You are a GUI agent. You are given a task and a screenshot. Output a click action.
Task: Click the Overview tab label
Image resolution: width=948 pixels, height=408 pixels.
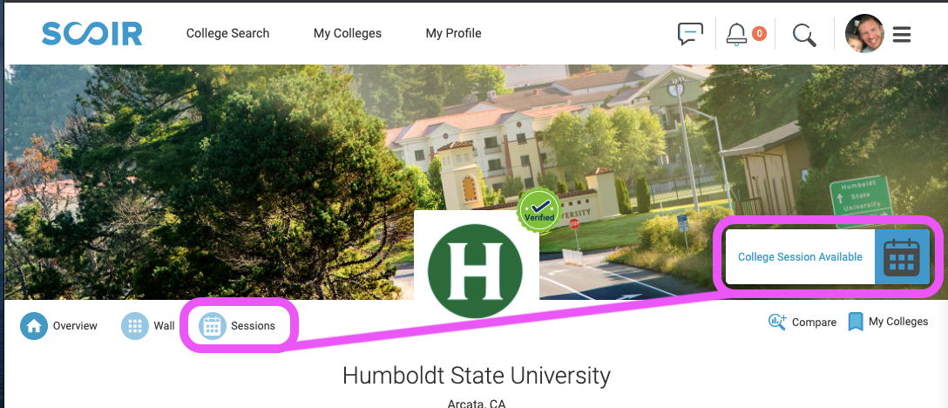pos(75,326)
